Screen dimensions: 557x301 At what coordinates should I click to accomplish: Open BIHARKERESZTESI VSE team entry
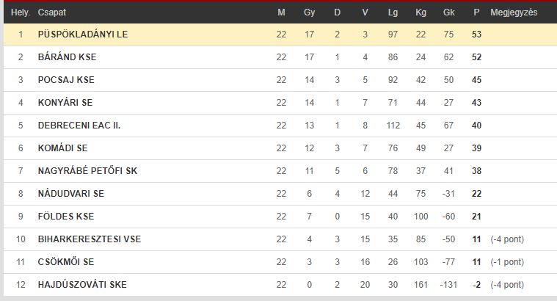click(x=90, y=239)
